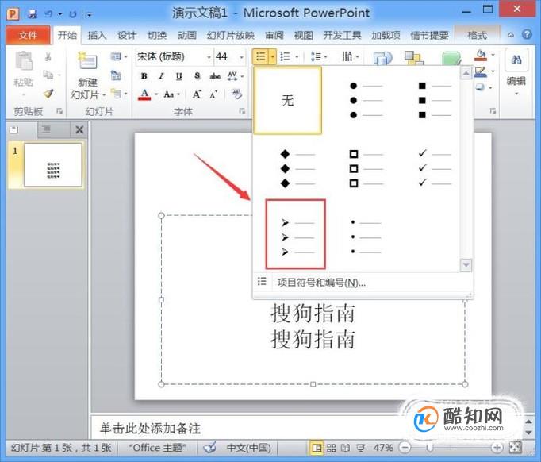Click the Format Painter brush icon
The width and height of the screenshot is (541, 462).
tap(48, 93)
